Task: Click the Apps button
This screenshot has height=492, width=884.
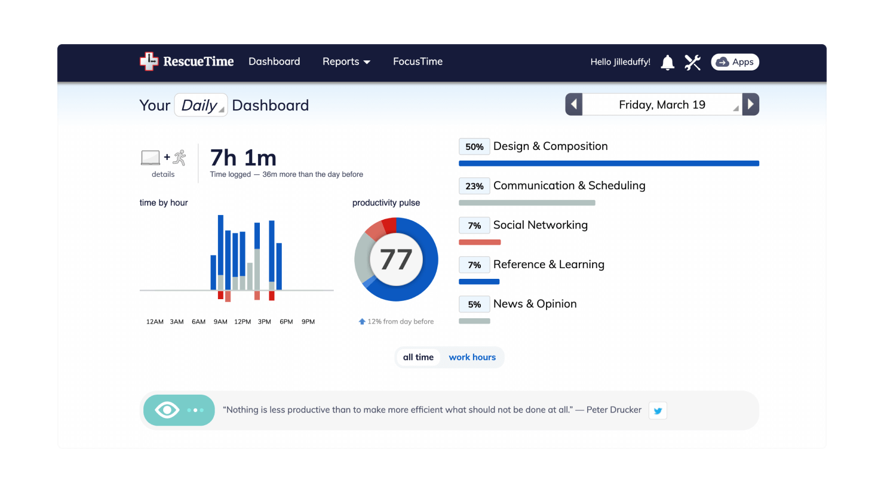Action: [x=735, y=62]
